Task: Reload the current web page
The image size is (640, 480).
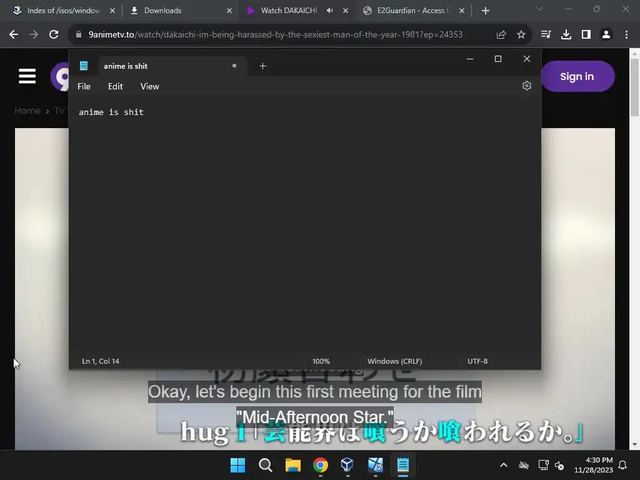Action: pos(54,34)
